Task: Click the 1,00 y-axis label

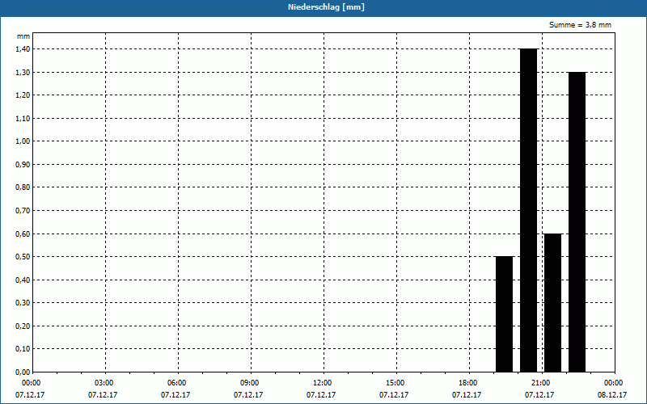Action: coord(23,141)
